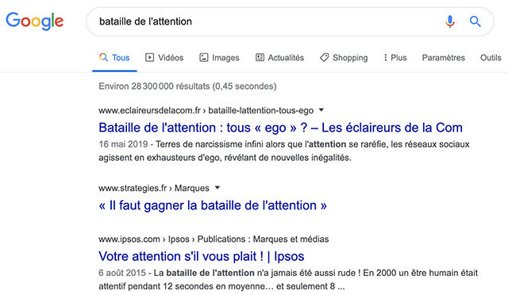Click the www.eclaireursdelacom.fr breadcrumb URL
Screen dimensions: 508x295
click(206, 110)
